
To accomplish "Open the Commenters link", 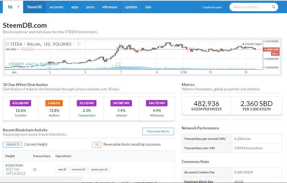I will (87, 115).
